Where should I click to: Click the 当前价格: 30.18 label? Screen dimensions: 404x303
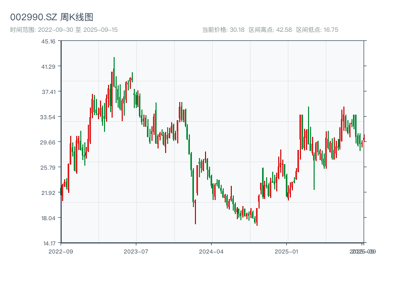click(x=223, y=30)
